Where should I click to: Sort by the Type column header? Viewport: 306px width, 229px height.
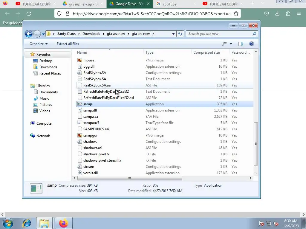pos(149,52)
